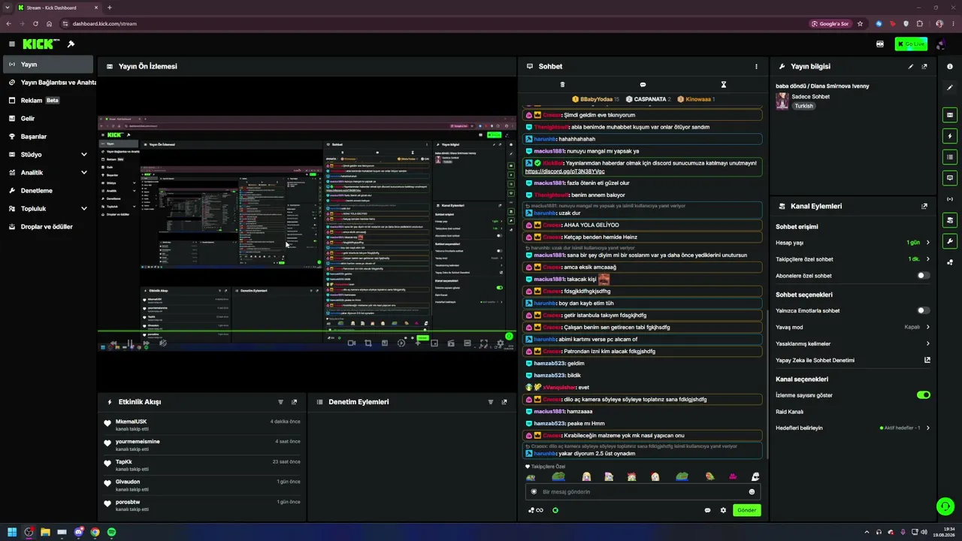Image resolution: width=962 pixels, height=541 pixels.
Task: Open Droplar ve ödüller in the sidebar
Action: coord(48,227)
